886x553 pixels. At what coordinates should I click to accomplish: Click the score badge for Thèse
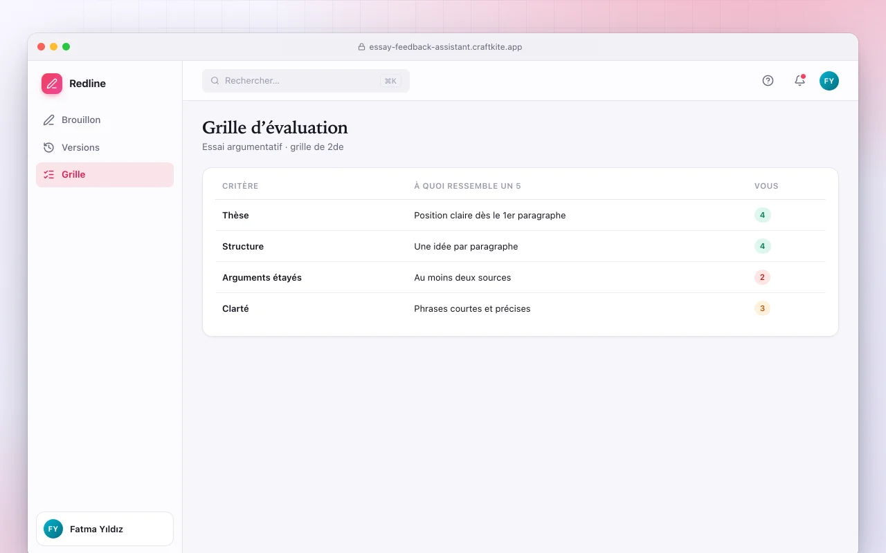click(762, 215)
